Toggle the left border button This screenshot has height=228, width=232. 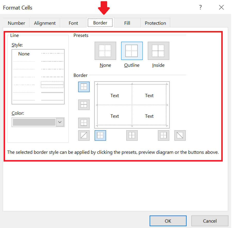100,135
